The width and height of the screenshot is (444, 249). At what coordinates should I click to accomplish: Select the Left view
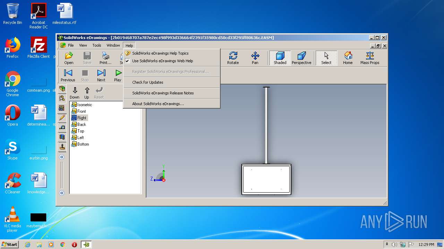click(78, 138)
